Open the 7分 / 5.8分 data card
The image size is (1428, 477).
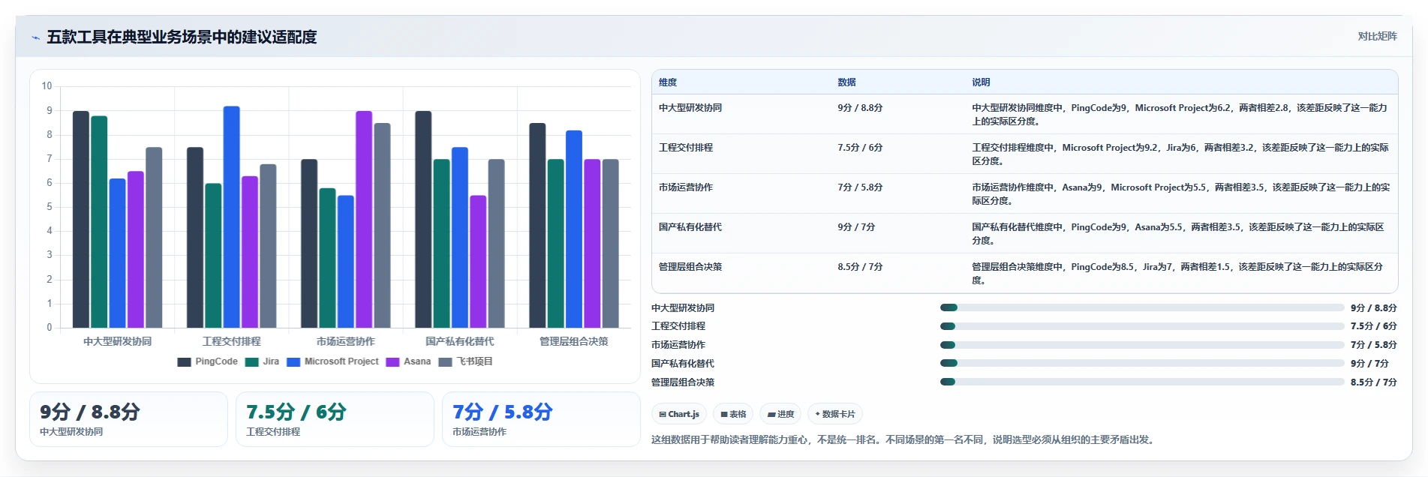click(x=541, y=419)
